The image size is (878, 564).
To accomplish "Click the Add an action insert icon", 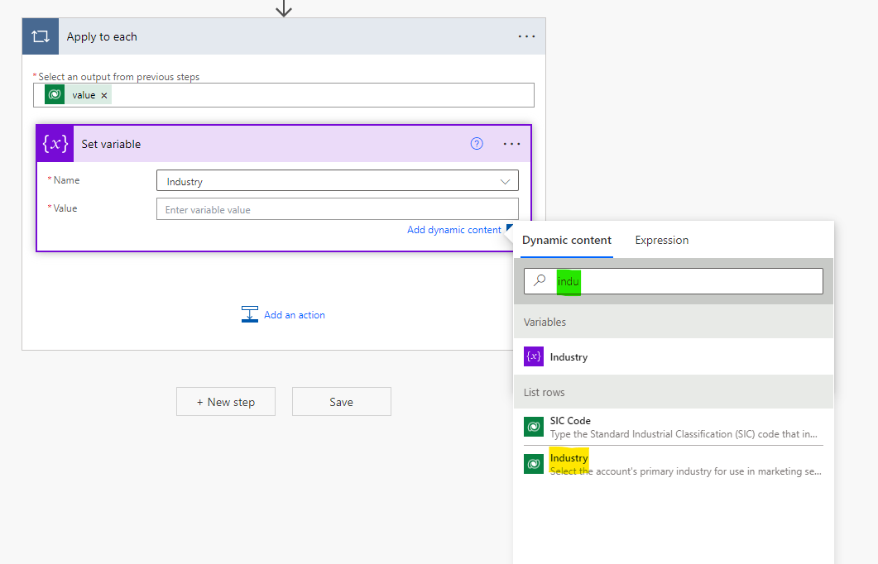I will [249, 313].
